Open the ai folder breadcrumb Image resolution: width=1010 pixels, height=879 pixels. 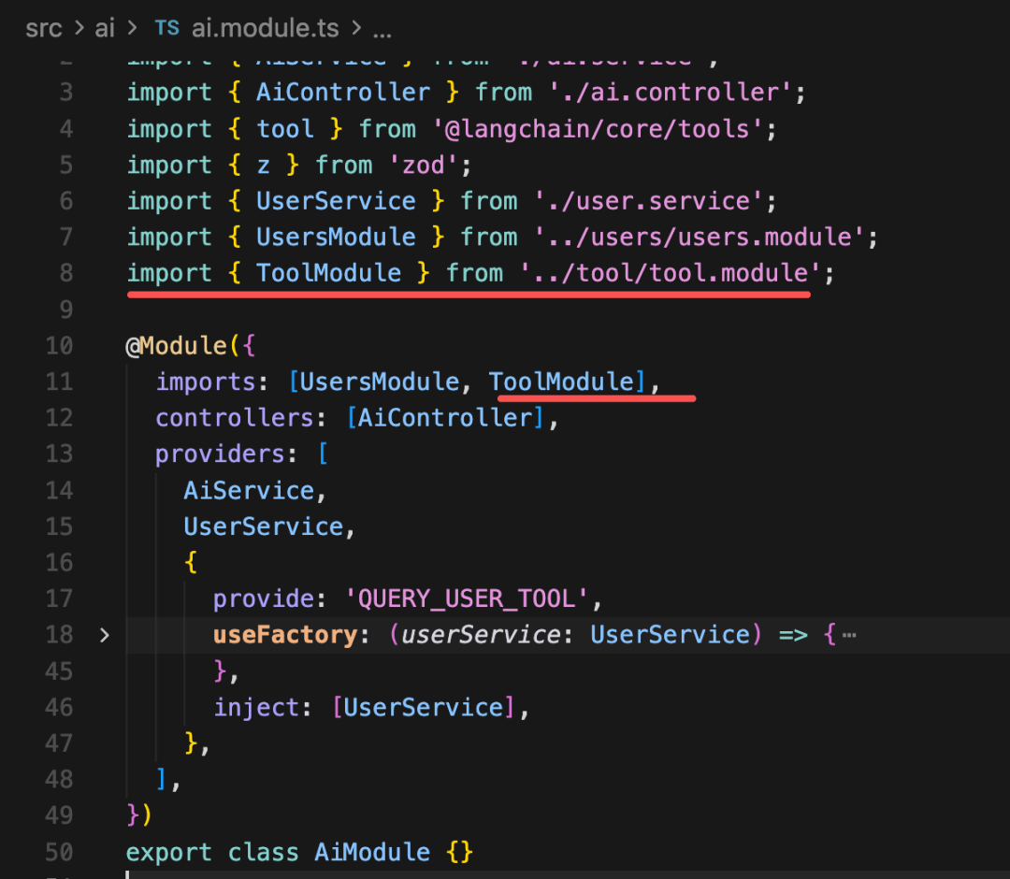pyautogui.click(x=105, y=28)
